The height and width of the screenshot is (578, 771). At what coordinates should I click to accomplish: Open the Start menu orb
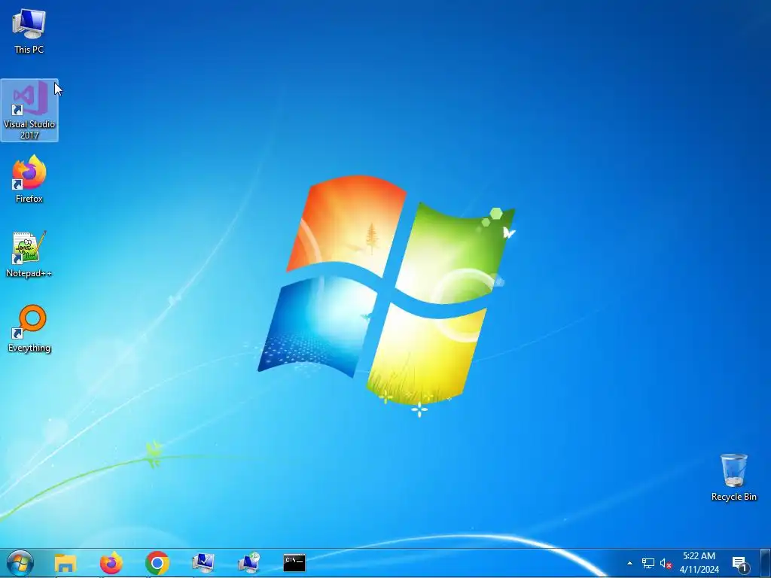20,563
